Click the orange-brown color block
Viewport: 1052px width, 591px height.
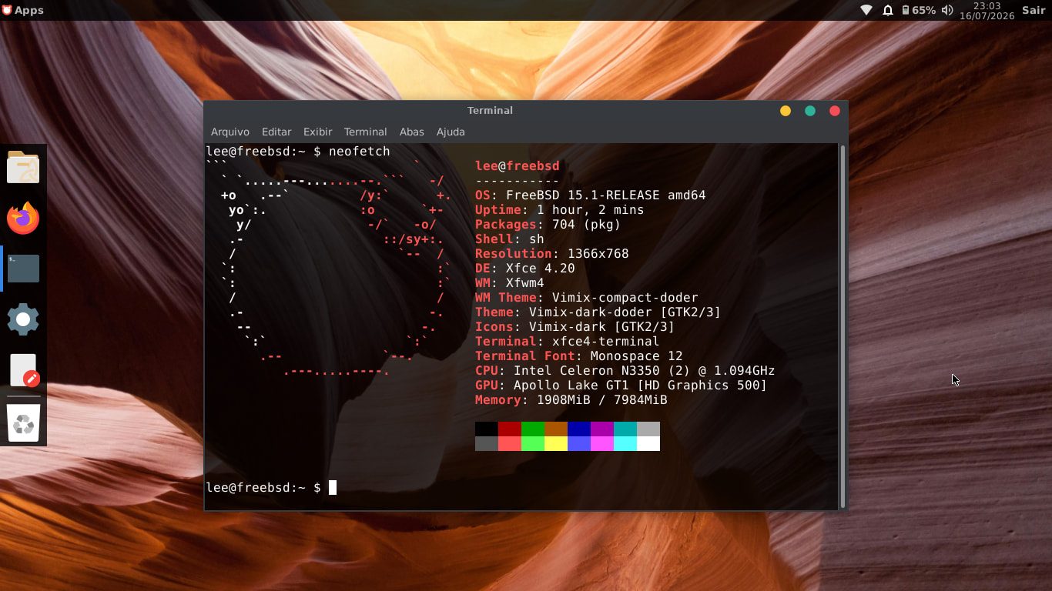point(556,429)
